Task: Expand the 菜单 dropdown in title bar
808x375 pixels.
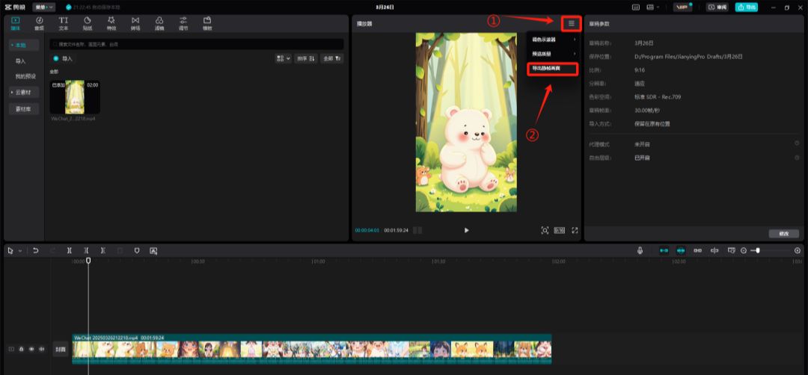Action: point(43,7)
